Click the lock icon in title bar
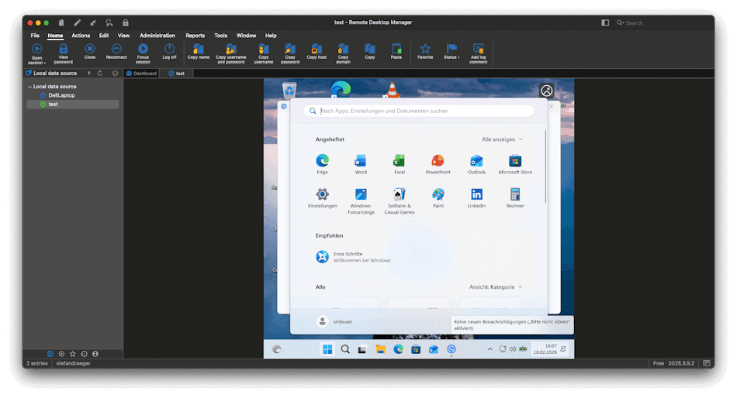 [126, 22]
